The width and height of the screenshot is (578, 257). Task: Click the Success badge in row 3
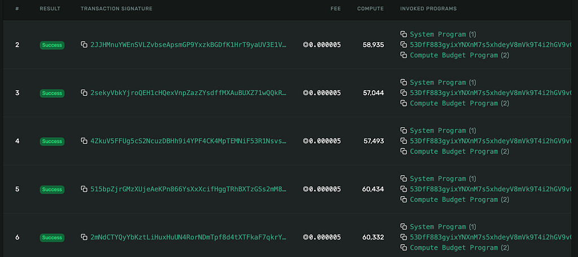click(x=52, y=93)
